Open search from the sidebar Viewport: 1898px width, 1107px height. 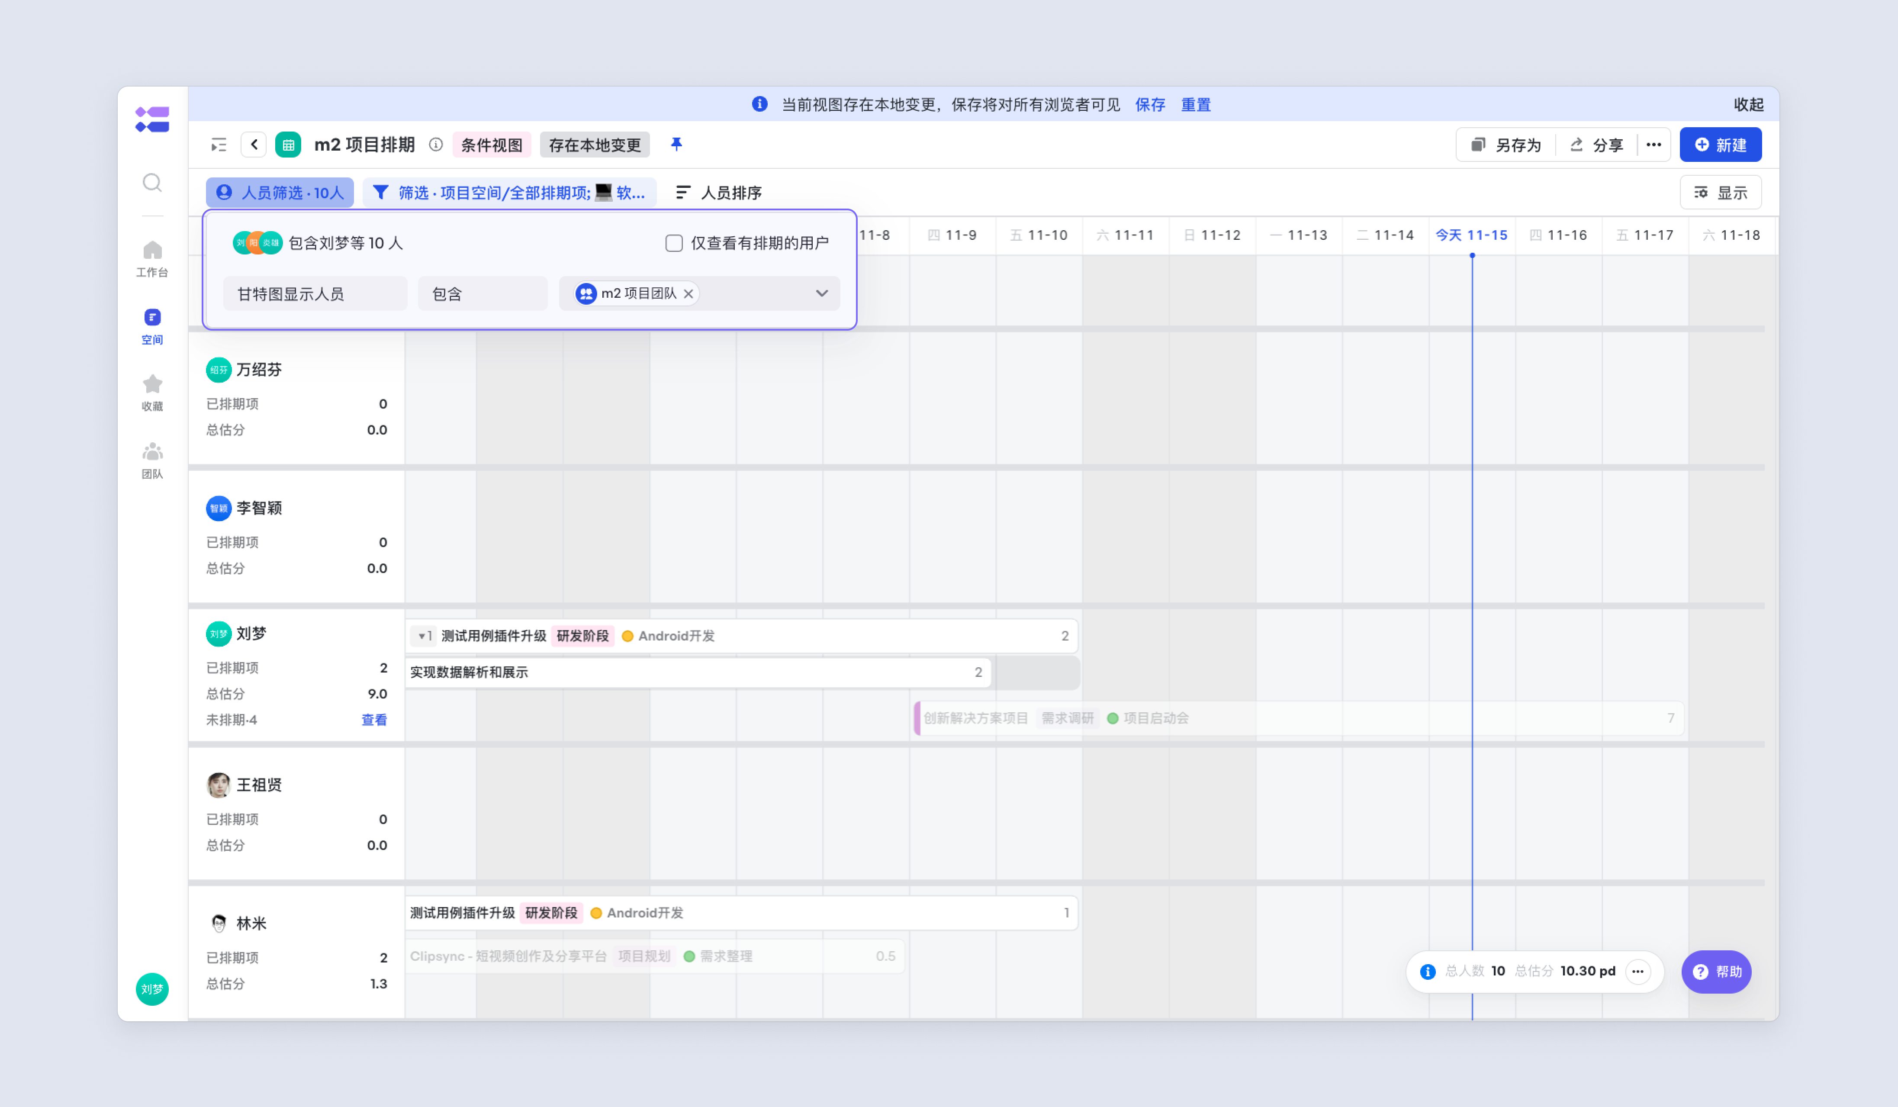152,182
